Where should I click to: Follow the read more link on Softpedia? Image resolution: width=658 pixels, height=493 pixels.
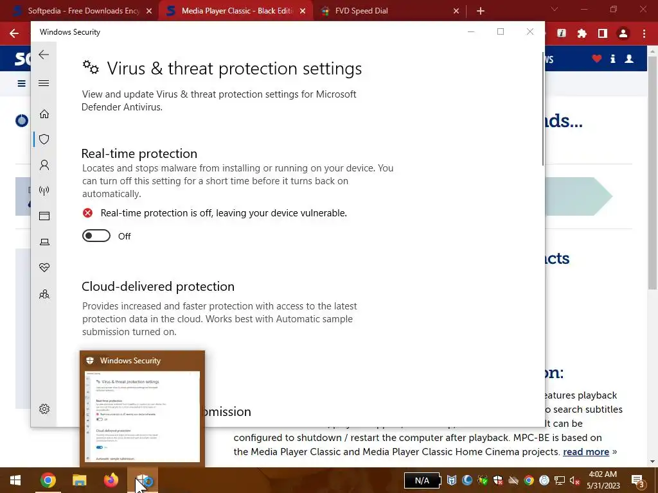[586, 451]
